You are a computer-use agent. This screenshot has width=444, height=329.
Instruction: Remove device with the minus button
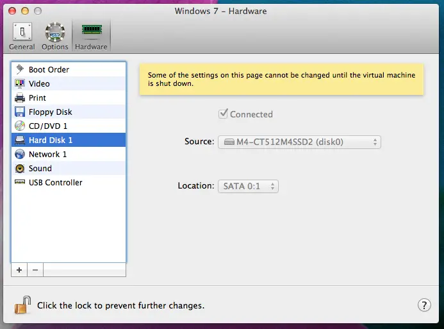coord(35,270)
